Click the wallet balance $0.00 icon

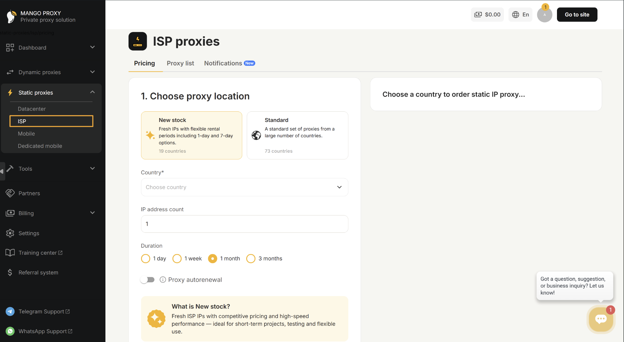[x=478, y=15]
